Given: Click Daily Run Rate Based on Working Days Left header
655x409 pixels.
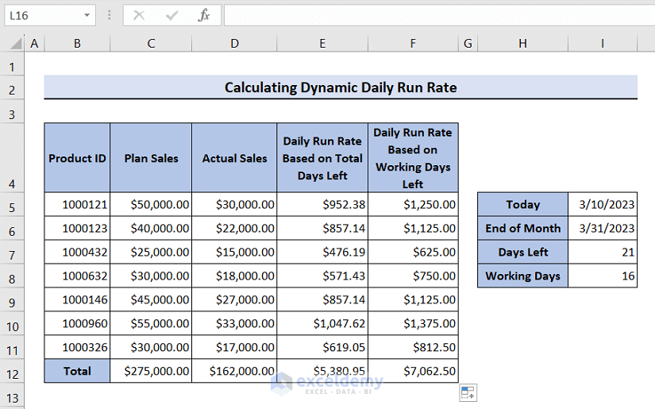Looking at the screenshot, I should click(x=413, y=158).
